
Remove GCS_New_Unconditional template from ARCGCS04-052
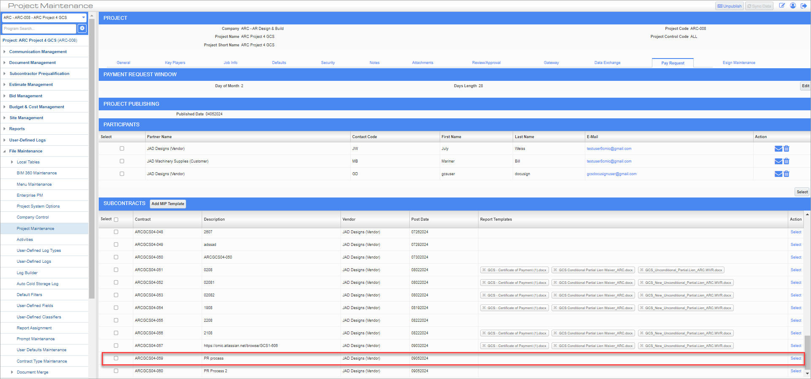pos(641,283)
